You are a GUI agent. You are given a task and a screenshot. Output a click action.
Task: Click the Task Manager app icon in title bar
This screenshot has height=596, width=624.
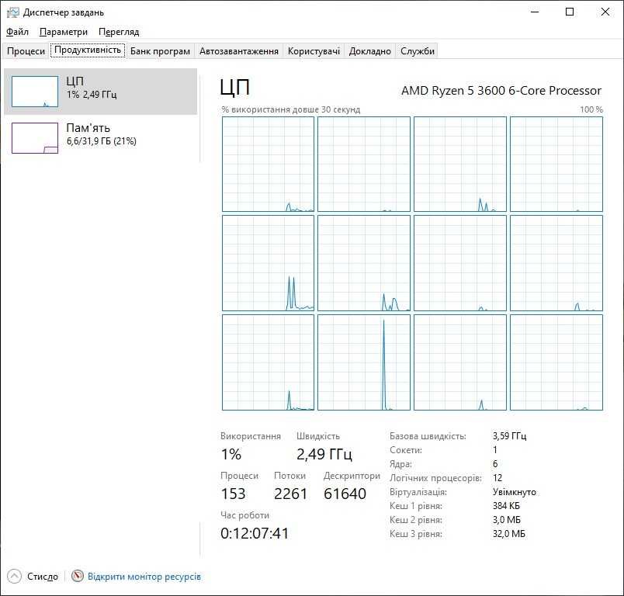coord(12,12)
